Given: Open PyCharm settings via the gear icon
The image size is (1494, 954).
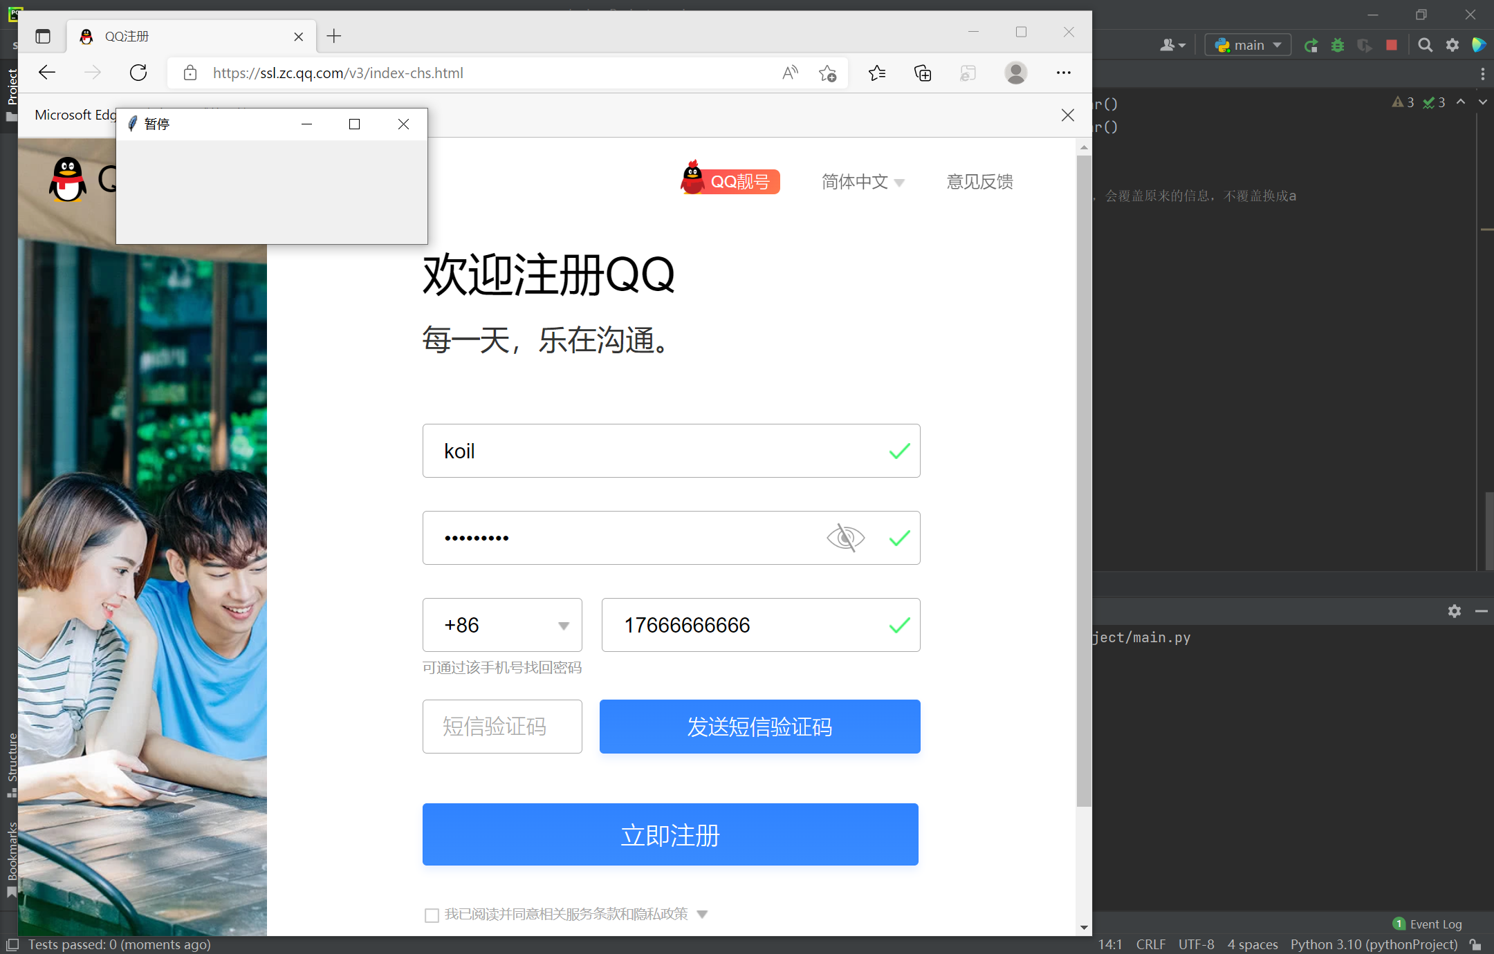Looking at the screenshot, I should click(1452, 44).
